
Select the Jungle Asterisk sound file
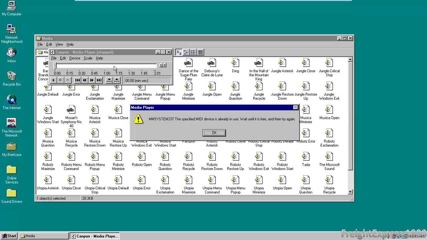point(282,65)
